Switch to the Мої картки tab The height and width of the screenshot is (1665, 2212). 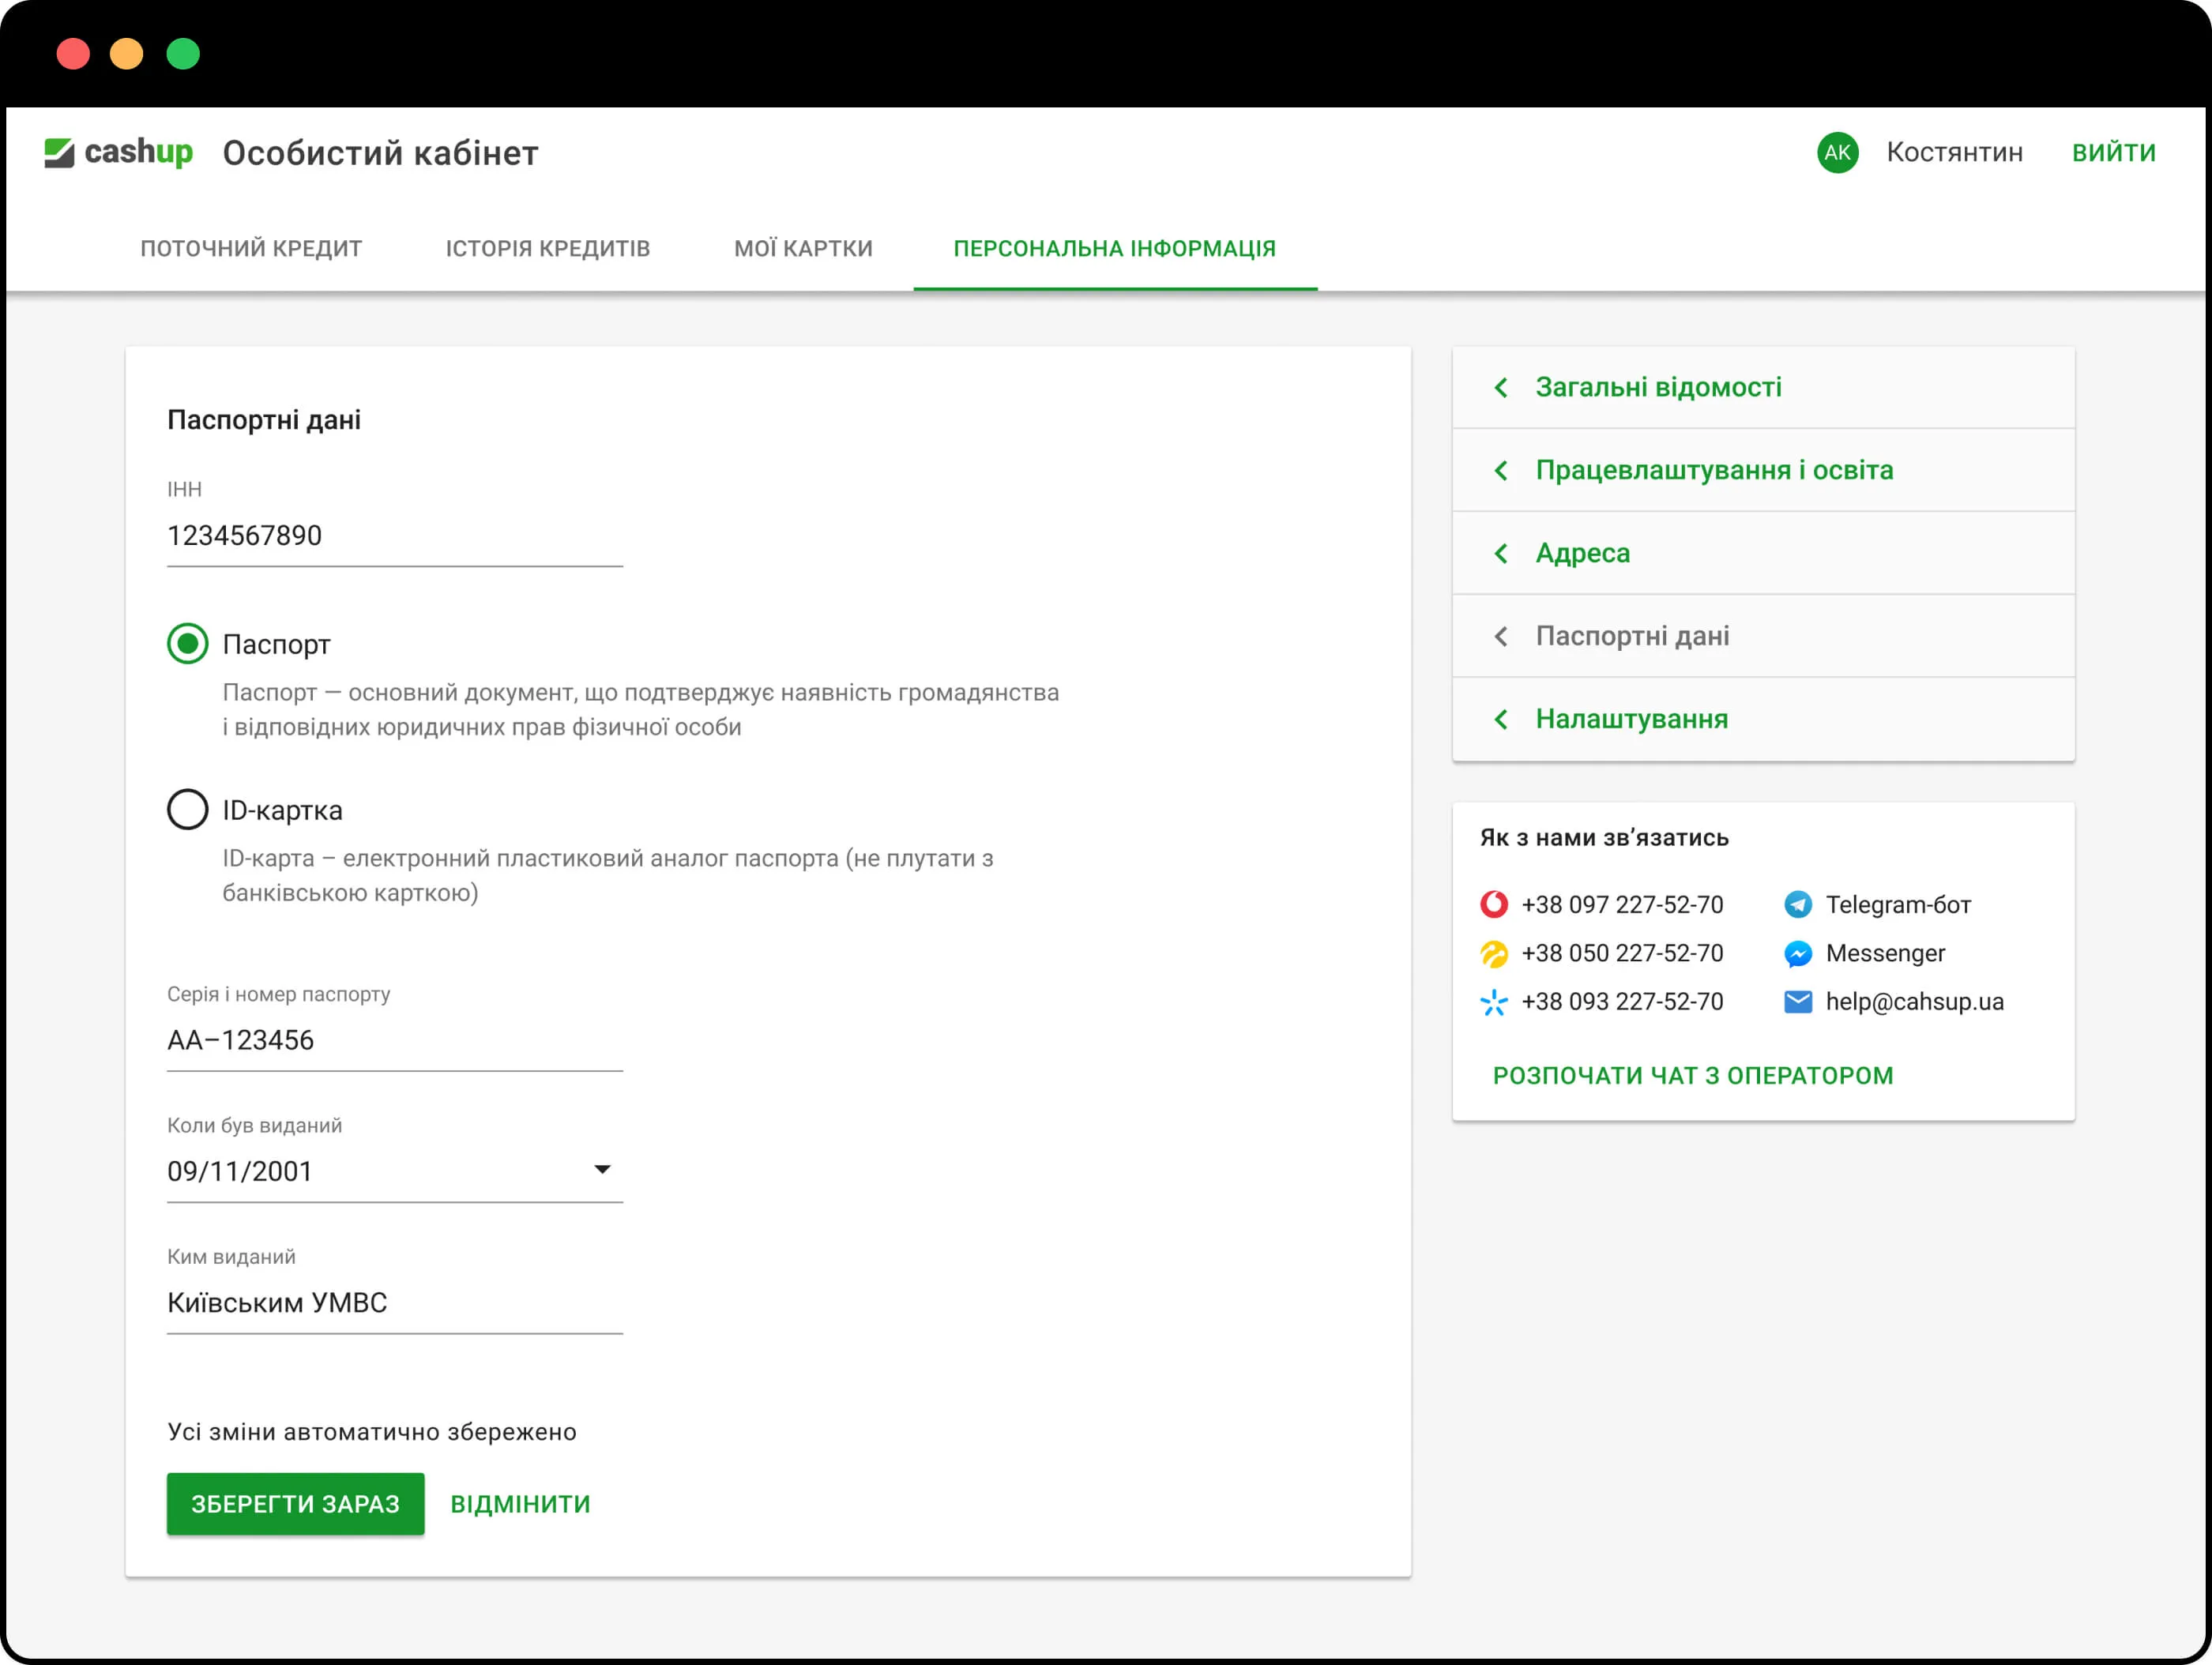pos(803,248)
